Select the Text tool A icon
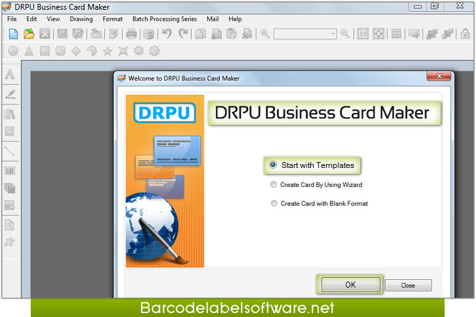 click(10, 75)
